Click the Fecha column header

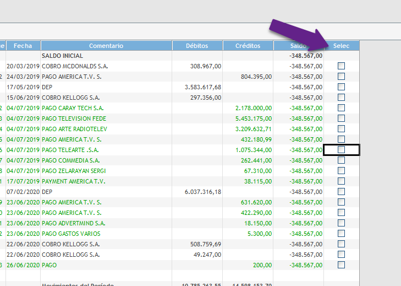click(x=23, y=46)
